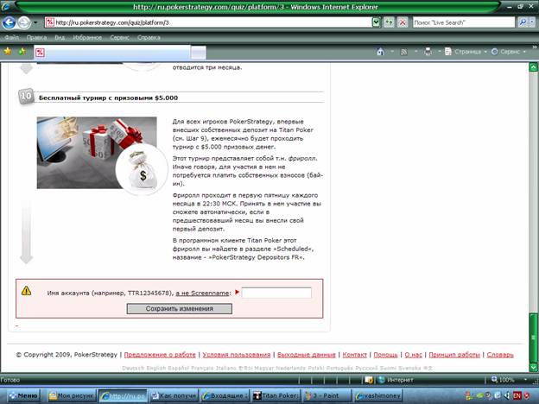
Task: Open Favorites Center star icon
Action: [x=8, y=52]
